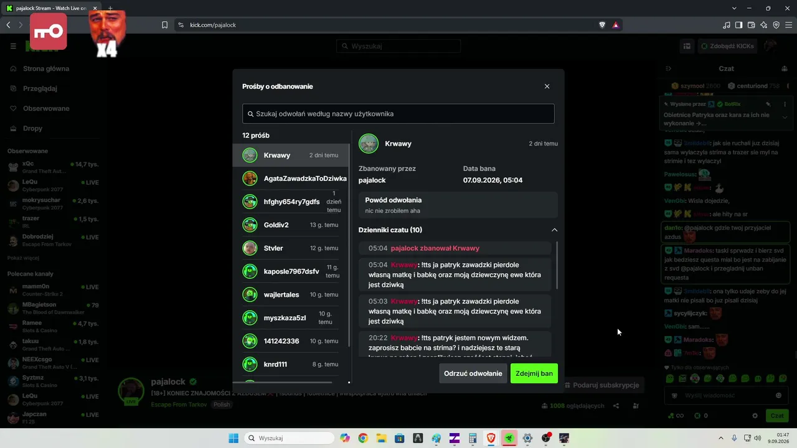
Task: Open the dashboard icon beside Zdobądź KICKs
Action: [x=687, y=46]
